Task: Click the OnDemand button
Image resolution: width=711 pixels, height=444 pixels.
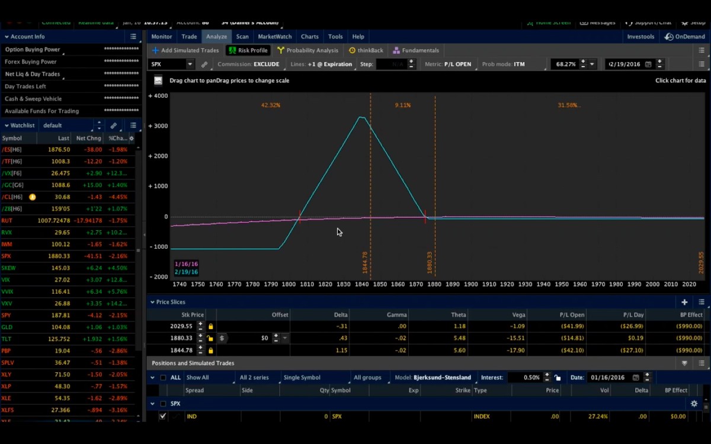Action: 685,37
